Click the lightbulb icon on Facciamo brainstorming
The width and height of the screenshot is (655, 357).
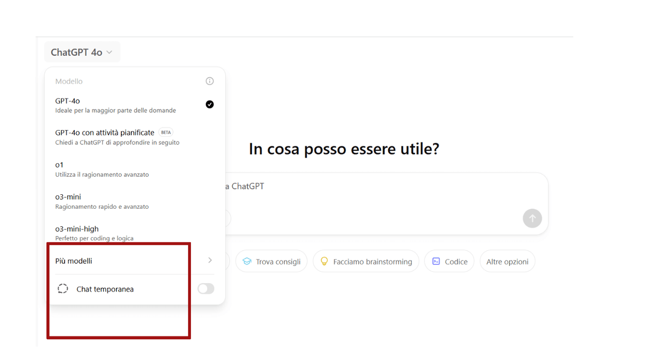pos(324,261)
